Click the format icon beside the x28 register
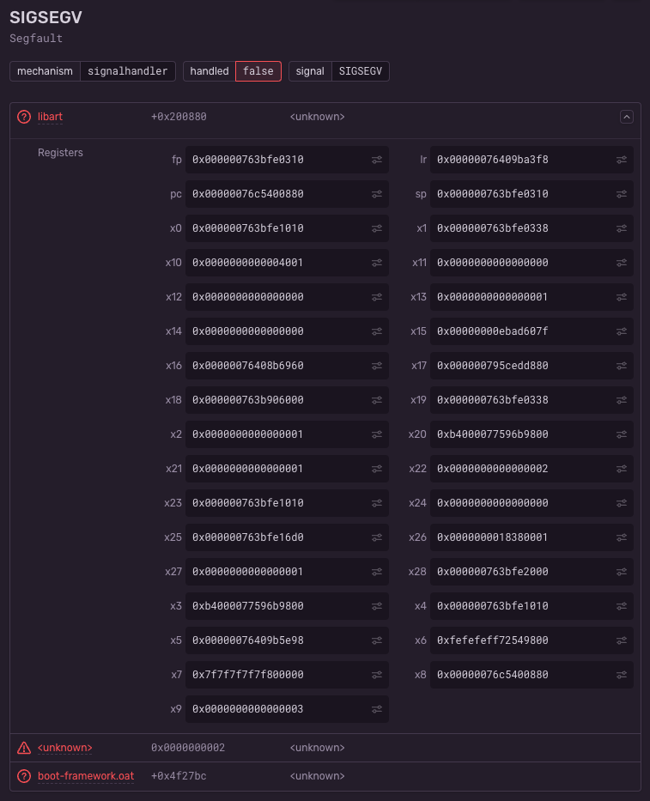 621,572
